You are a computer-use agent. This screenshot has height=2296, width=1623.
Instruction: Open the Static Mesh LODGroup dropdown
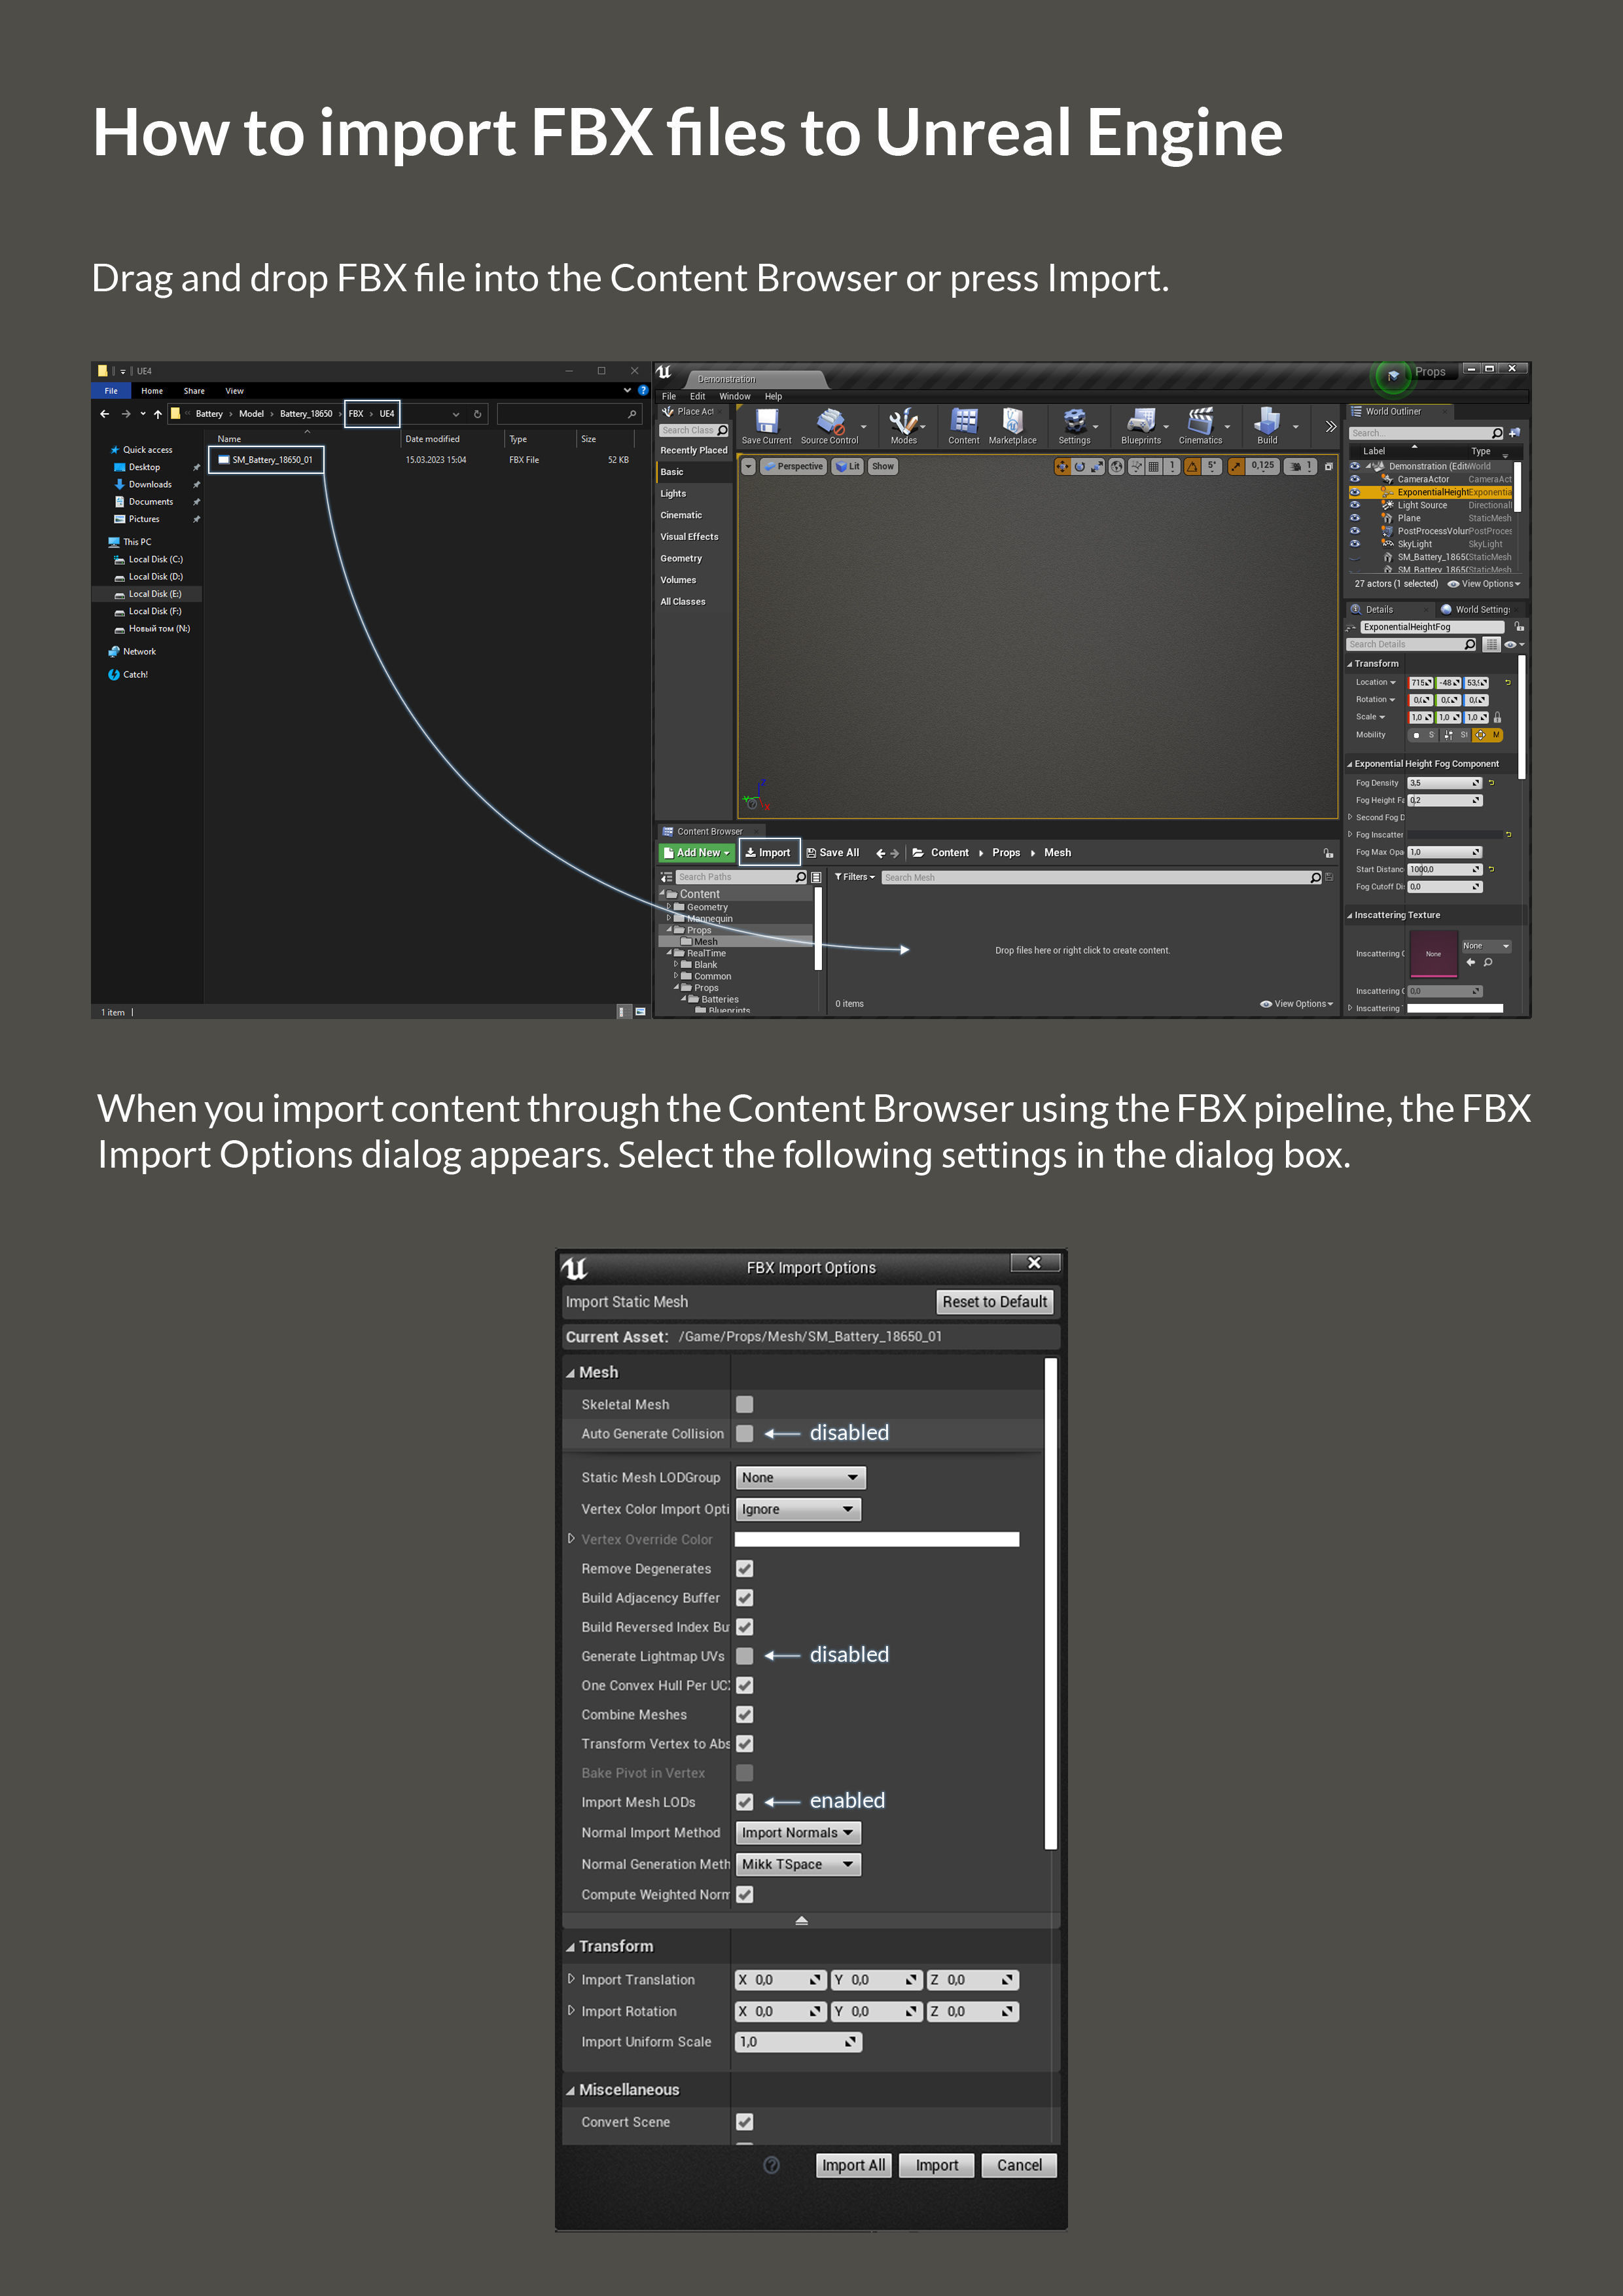point(800,1477)
